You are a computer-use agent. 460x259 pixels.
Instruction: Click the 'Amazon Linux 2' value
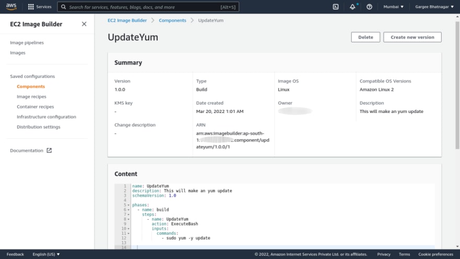[377, 89]
